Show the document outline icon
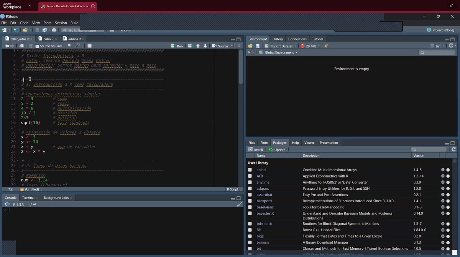 pyautogui.click(x=238, y=46)
